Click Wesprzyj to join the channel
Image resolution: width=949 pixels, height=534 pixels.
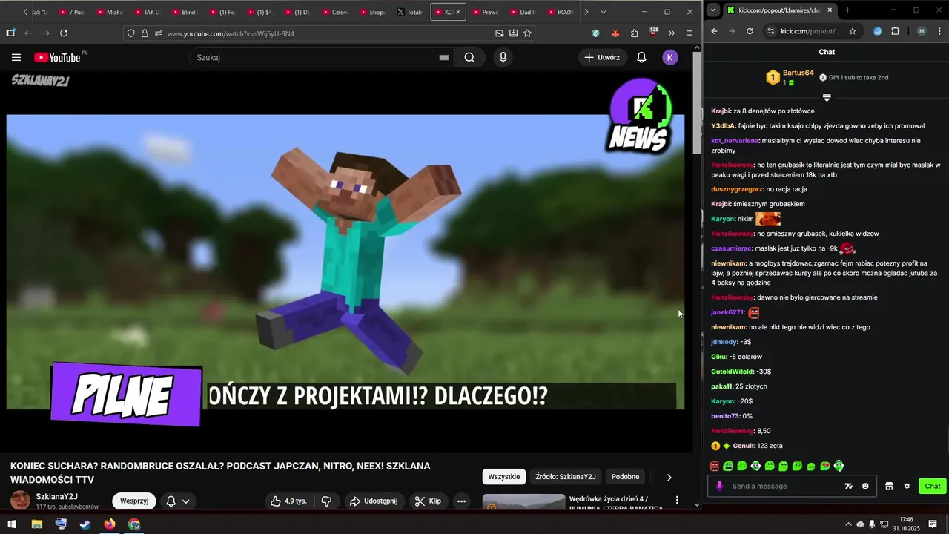pos(134,501)
